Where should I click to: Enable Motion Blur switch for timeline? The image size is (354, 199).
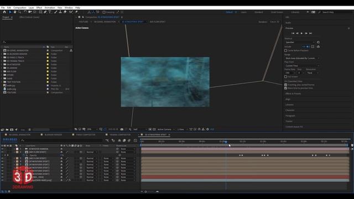(x=129, y=140)
